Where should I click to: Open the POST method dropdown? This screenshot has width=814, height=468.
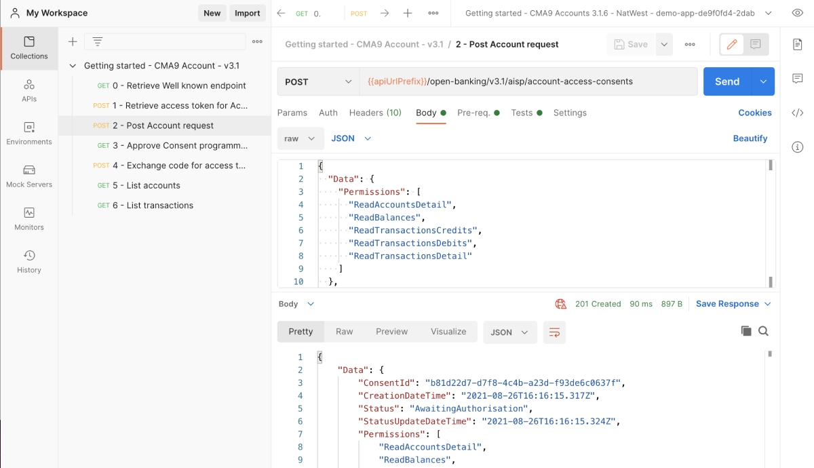tap(318, 81)
